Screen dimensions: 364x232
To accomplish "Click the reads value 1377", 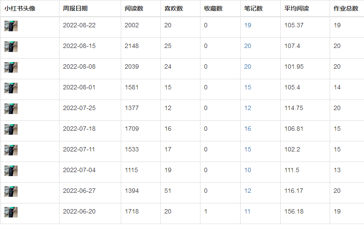I will (132, 108).
